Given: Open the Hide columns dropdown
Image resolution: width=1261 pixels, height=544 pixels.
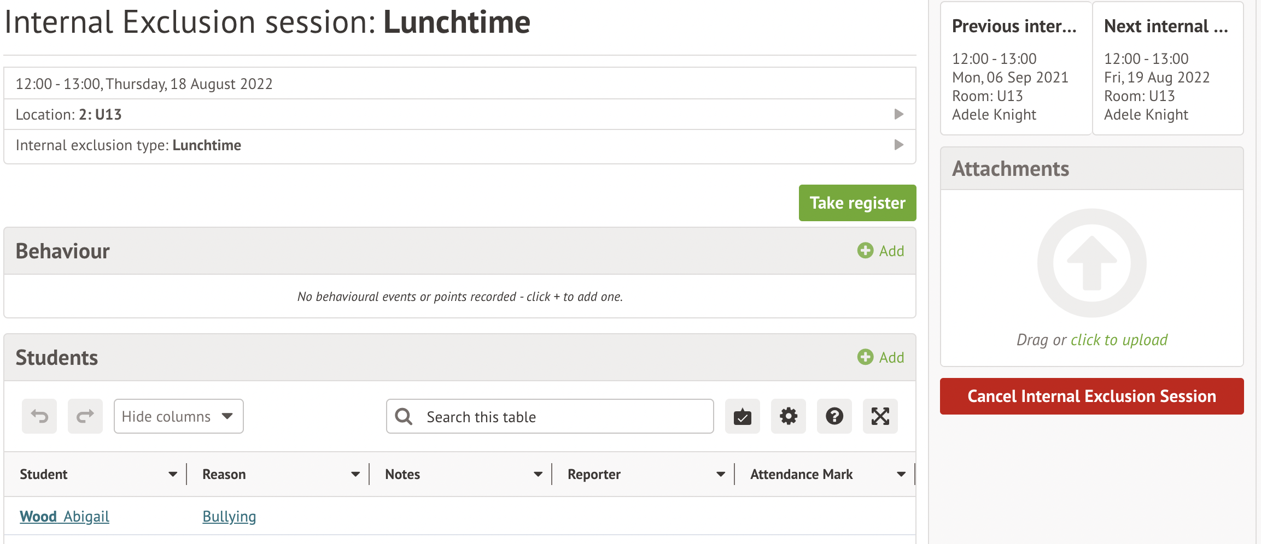Looking at the screenshot, I should 178,417.
